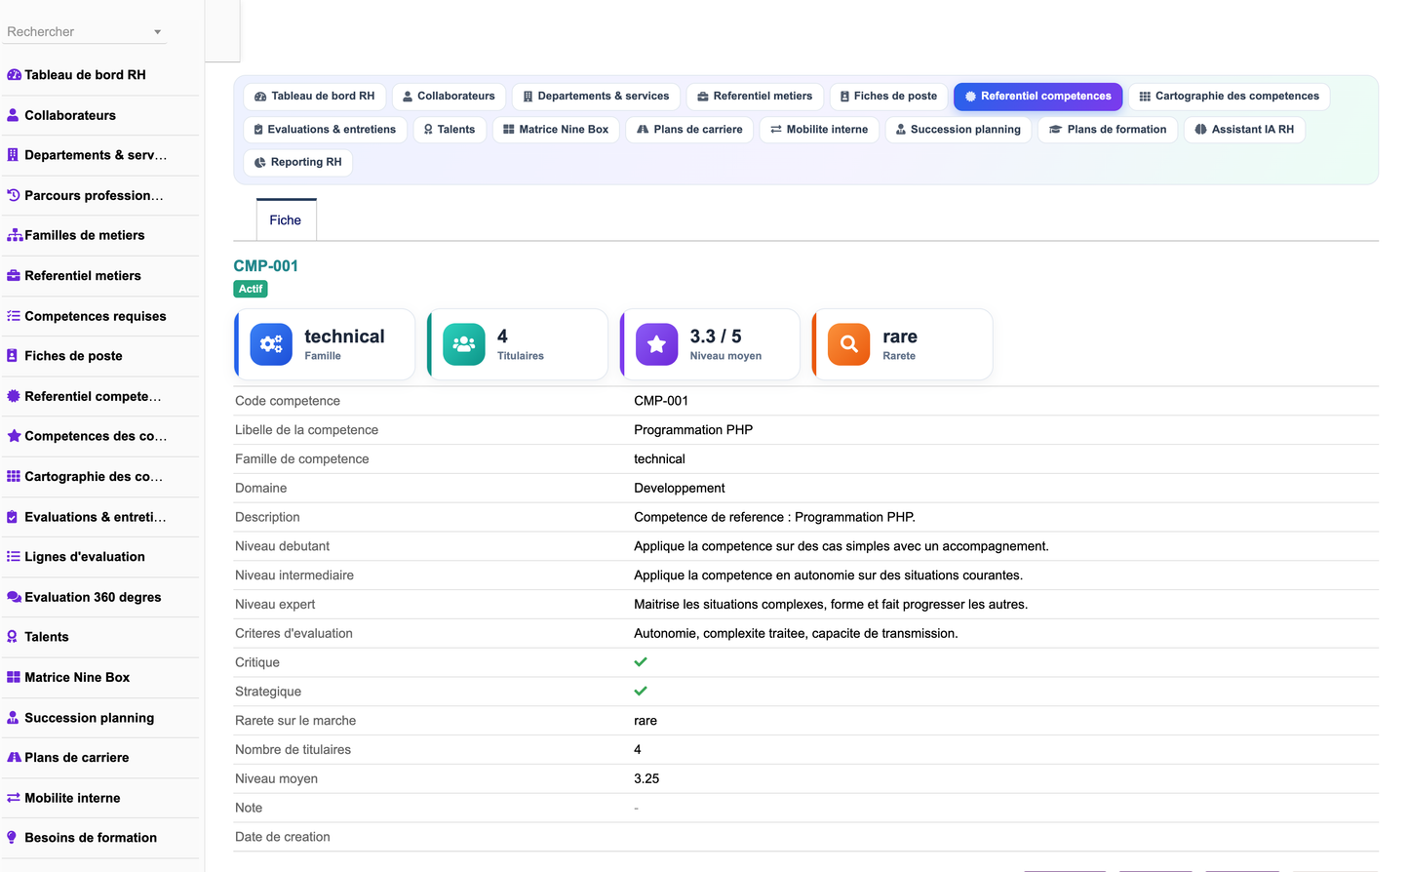Click the Tableau de bord RH sidebar icon
Viewport: 1409px width, 872px height.
click(x=14, y=75)
